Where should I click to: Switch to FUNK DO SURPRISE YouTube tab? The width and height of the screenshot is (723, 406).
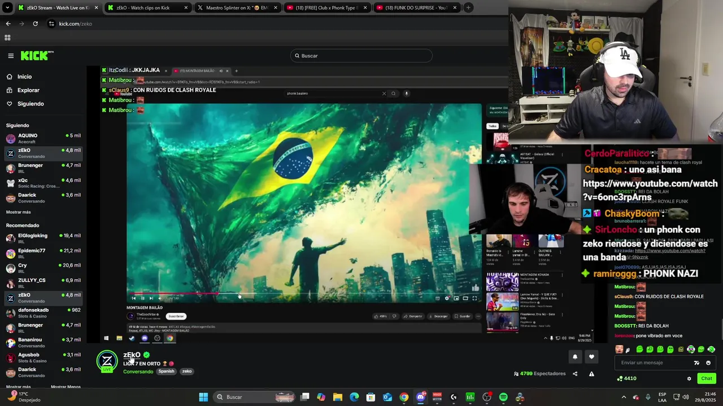(x=416, y=8)
